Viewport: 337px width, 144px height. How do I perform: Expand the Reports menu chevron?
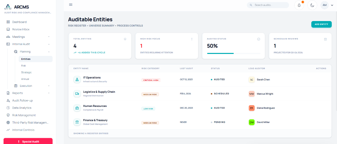tap(49, 93)
